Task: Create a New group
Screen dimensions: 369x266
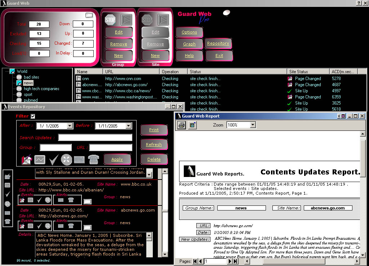Action: point(119,56)
